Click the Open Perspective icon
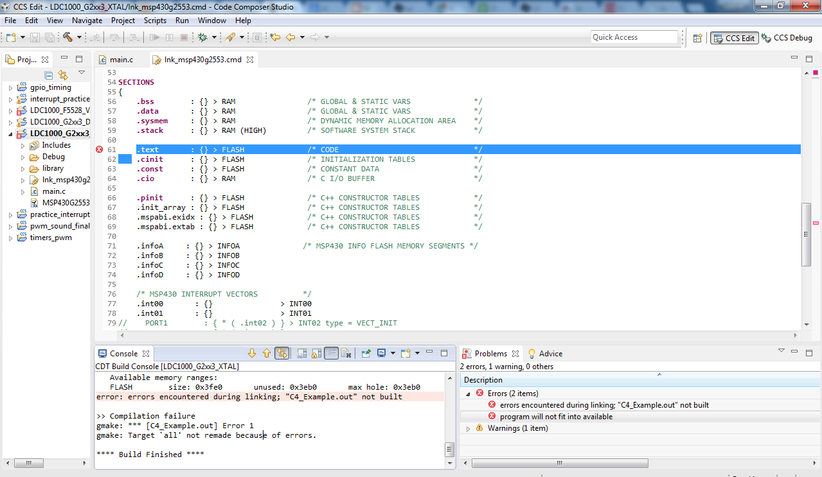Image resolution: width=822 pixels, height=477 pixels. (x=697, y=38)
